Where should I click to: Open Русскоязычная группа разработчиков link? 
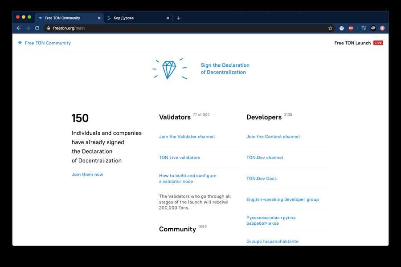pyautogui.click(x=271, y=220)
